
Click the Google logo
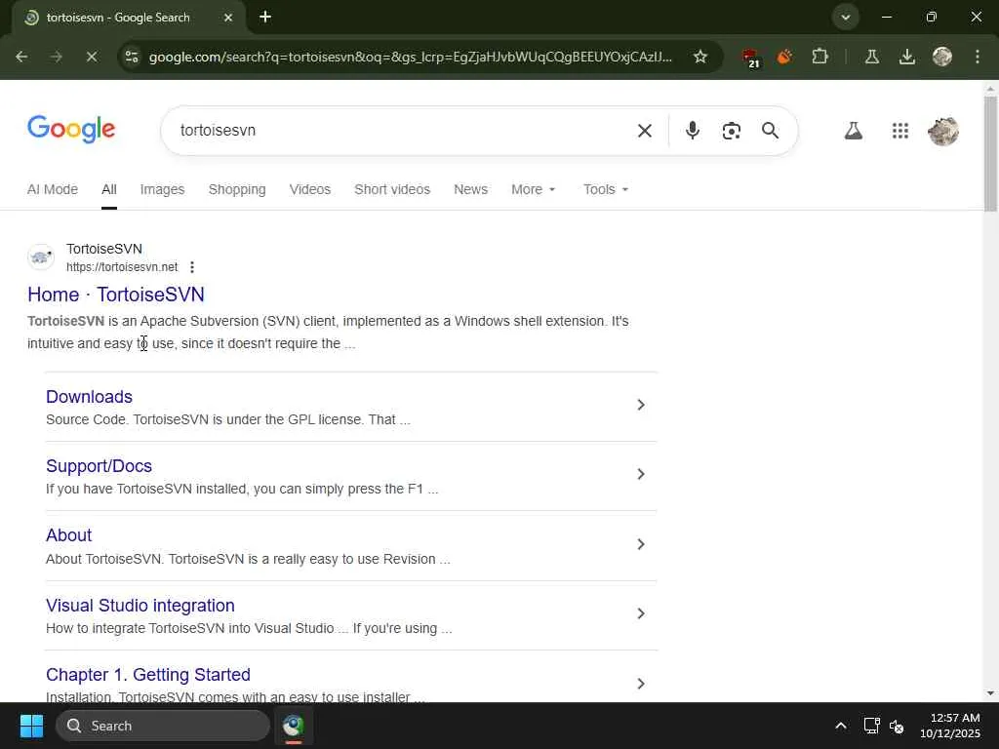coord(71,130)
